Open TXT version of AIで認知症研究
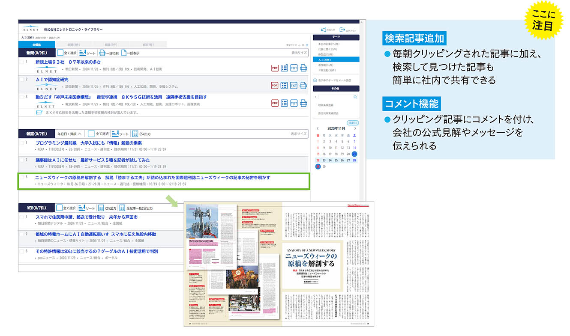Viewport: 570px width, 336px height. click(x=294, y=85)
